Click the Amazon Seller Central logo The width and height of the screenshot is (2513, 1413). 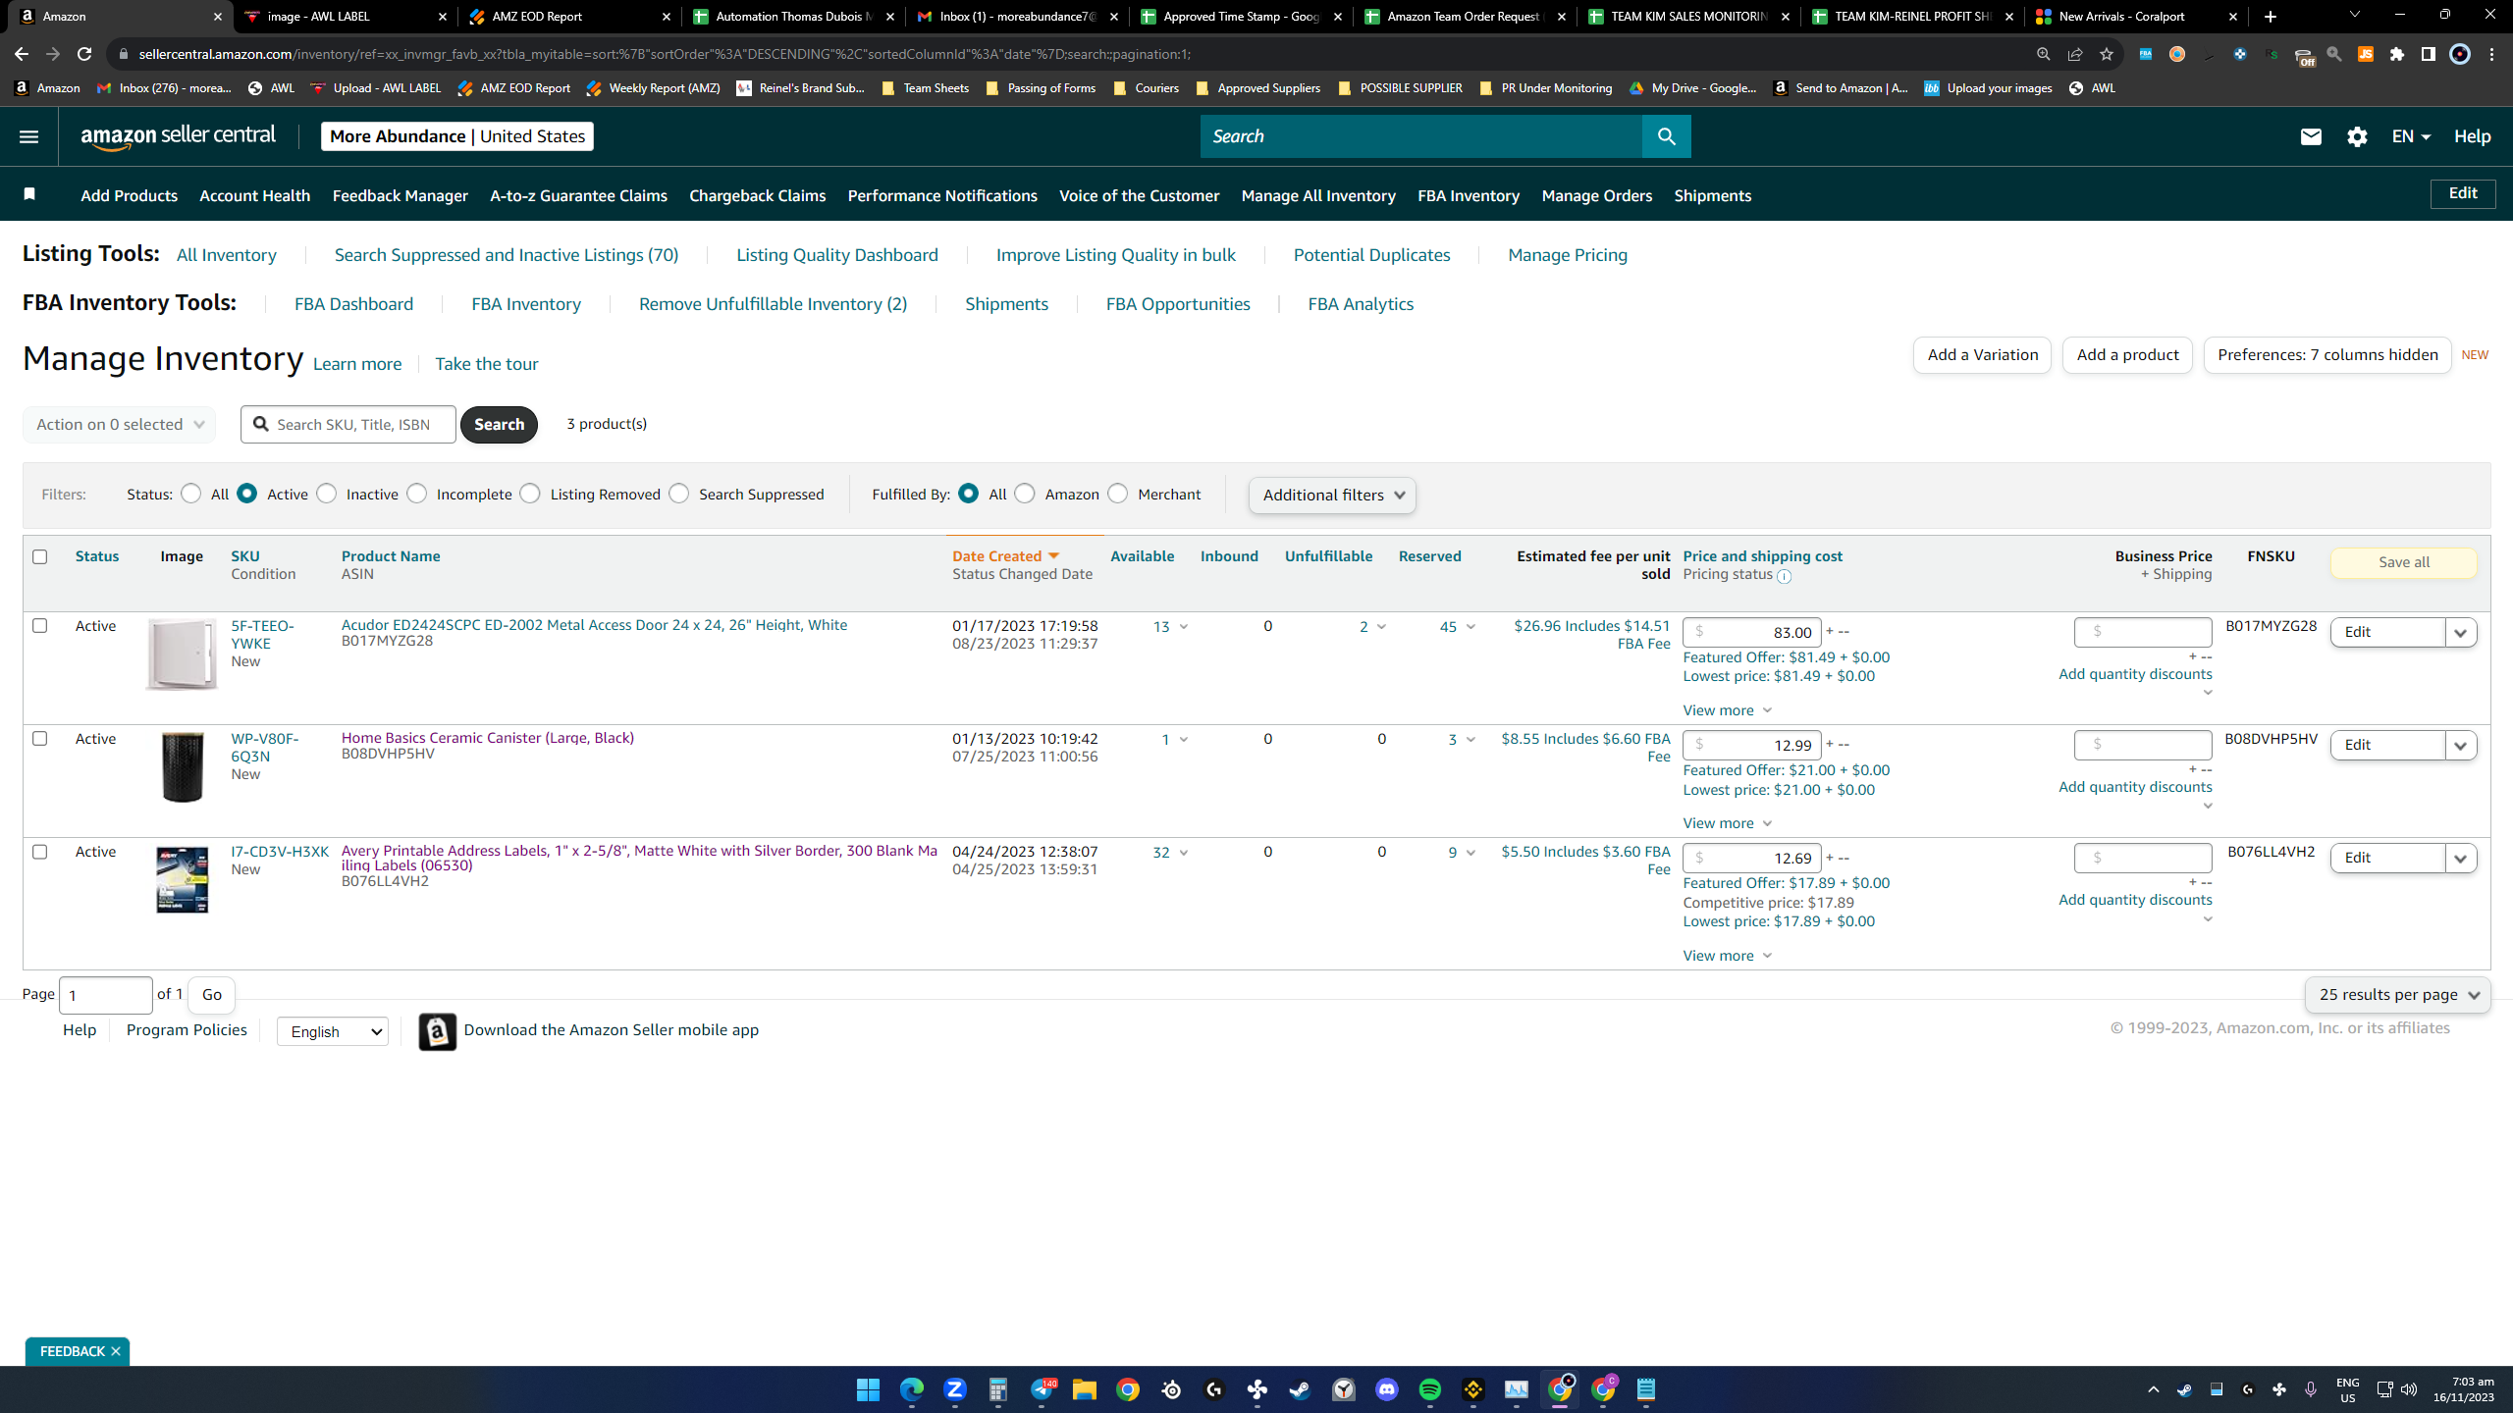click(178, 136)
